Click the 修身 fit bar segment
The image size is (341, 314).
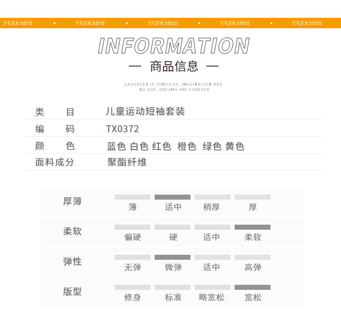tap(132, 288)
